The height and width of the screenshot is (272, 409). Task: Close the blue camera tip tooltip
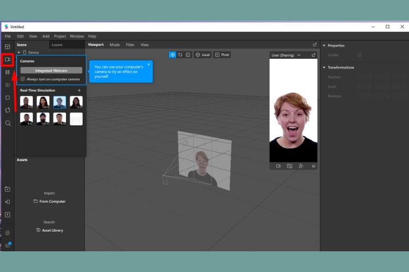click(149, 64)
